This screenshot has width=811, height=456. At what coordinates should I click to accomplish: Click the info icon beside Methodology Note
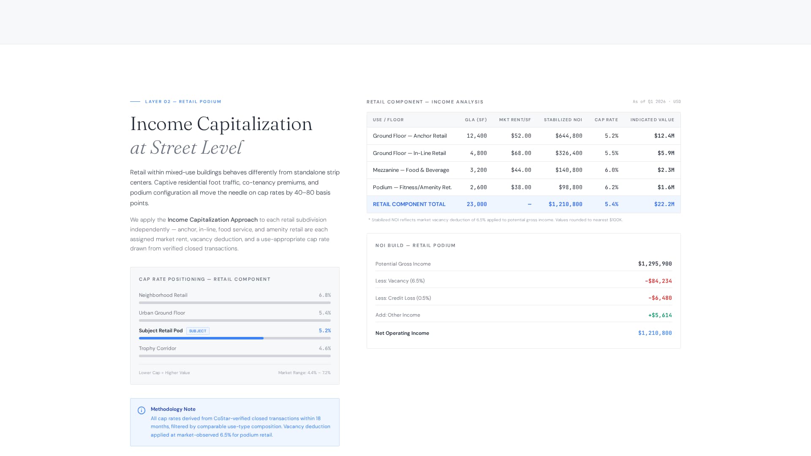pos(141,410)
